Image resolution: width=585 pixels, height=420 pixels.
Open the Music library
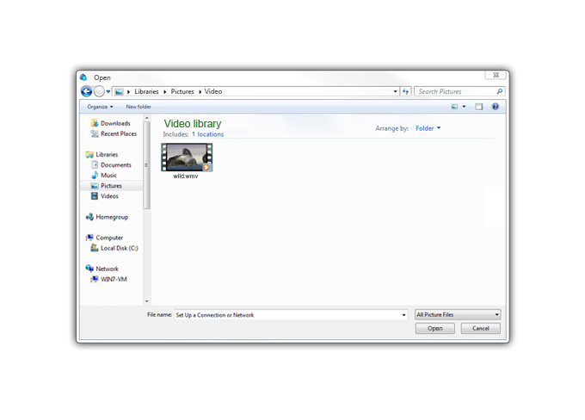click(x=104, y=176)
